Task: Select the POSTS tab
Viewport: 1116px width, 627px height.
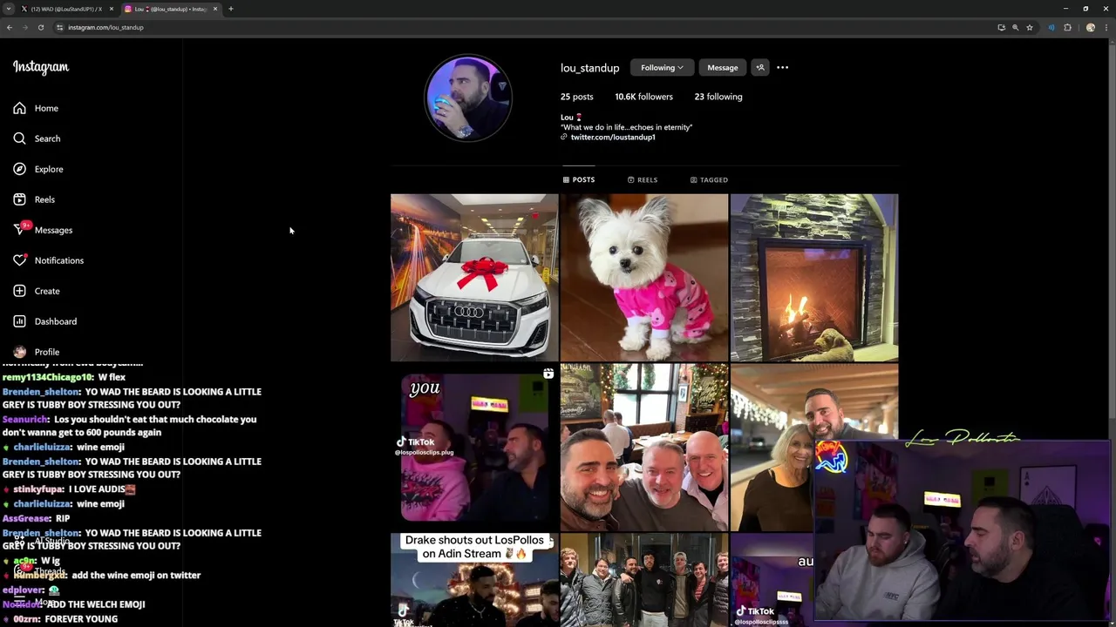Action: tap(579, 179)
